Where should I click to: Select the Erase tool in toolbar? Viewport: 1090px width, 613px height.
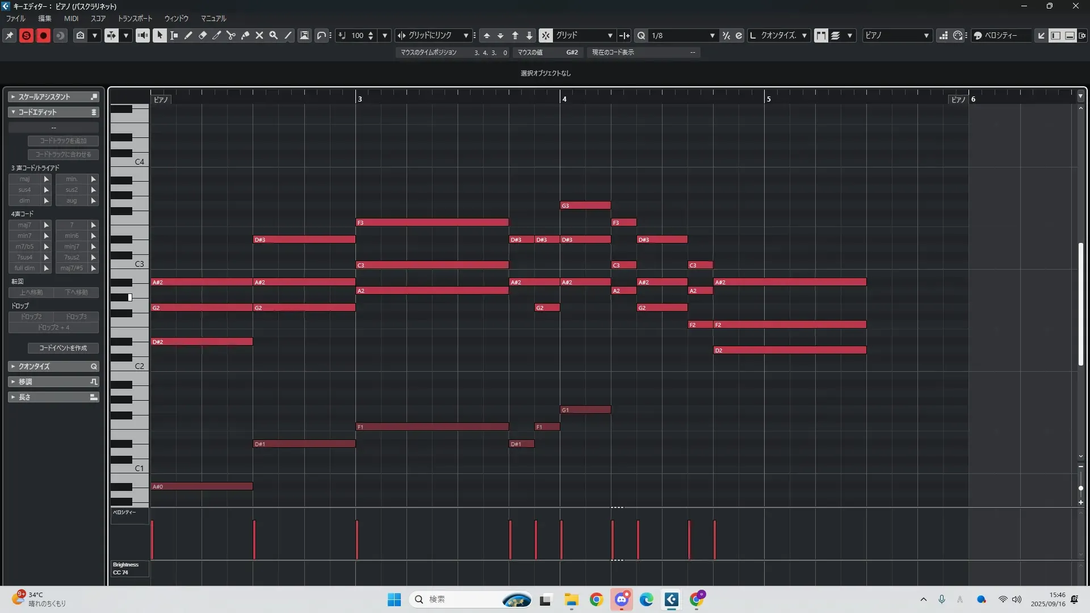coord(203,35)
